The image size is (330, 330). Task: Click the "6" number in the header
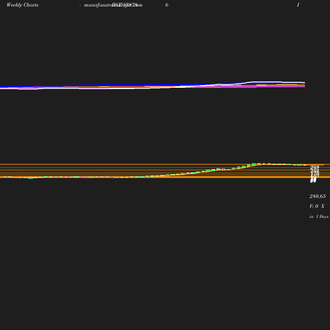coord(167,5)
